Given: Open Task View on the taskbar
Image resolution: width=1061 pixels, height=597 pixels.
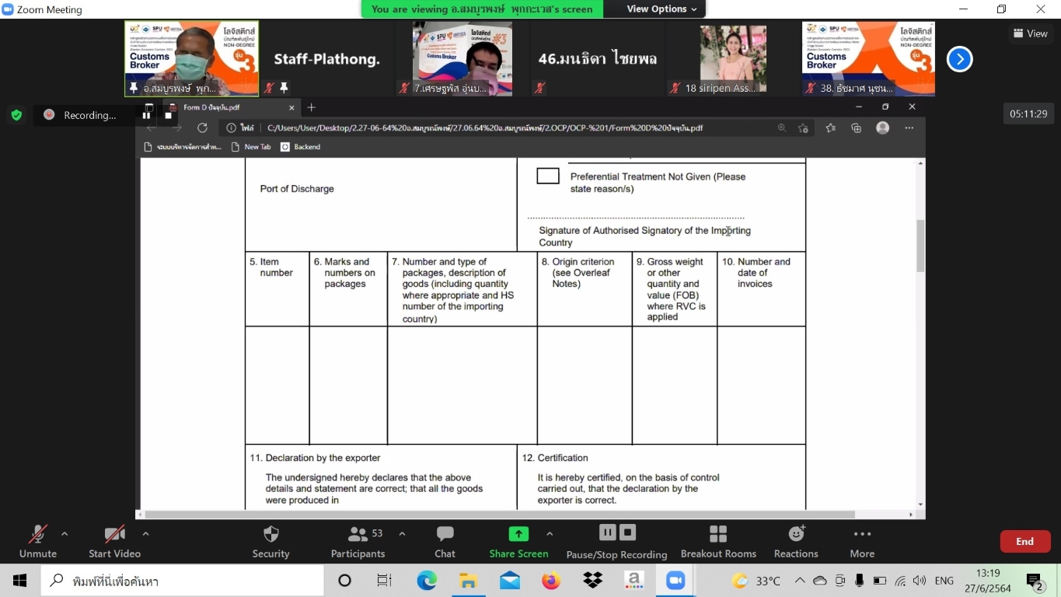Looking at the screenshot, I should point(384,581).
